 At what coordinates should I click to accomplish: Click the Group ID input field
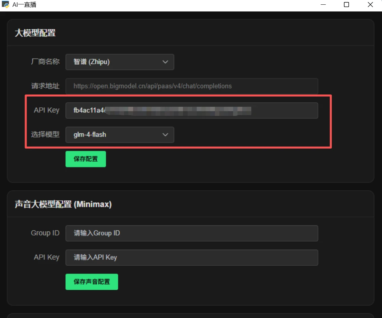(191, 233)
